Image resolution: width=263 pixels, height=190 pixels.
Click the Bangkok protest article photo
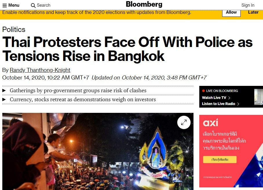tap(98, 151)
